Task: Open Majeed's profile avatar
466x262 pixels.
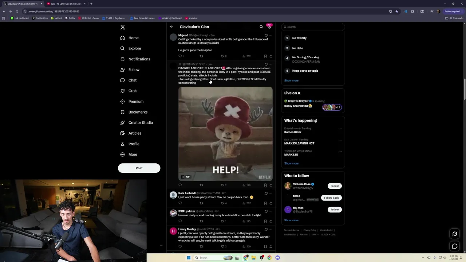Action: pos(173,37)
